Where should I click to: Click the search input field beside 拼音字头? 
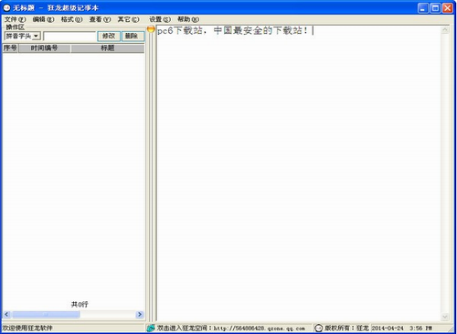point(69,36)
